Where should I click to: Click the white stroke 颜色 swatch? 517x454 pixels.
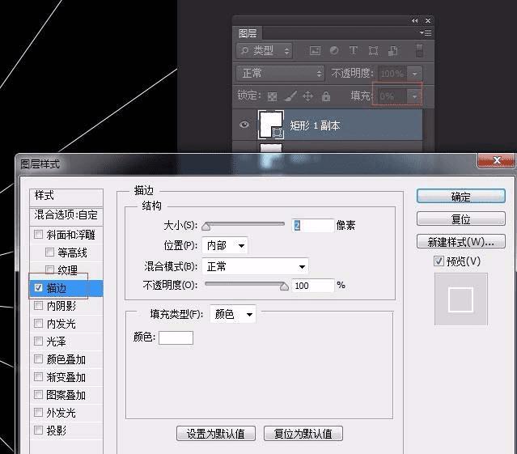pos(176,338)
